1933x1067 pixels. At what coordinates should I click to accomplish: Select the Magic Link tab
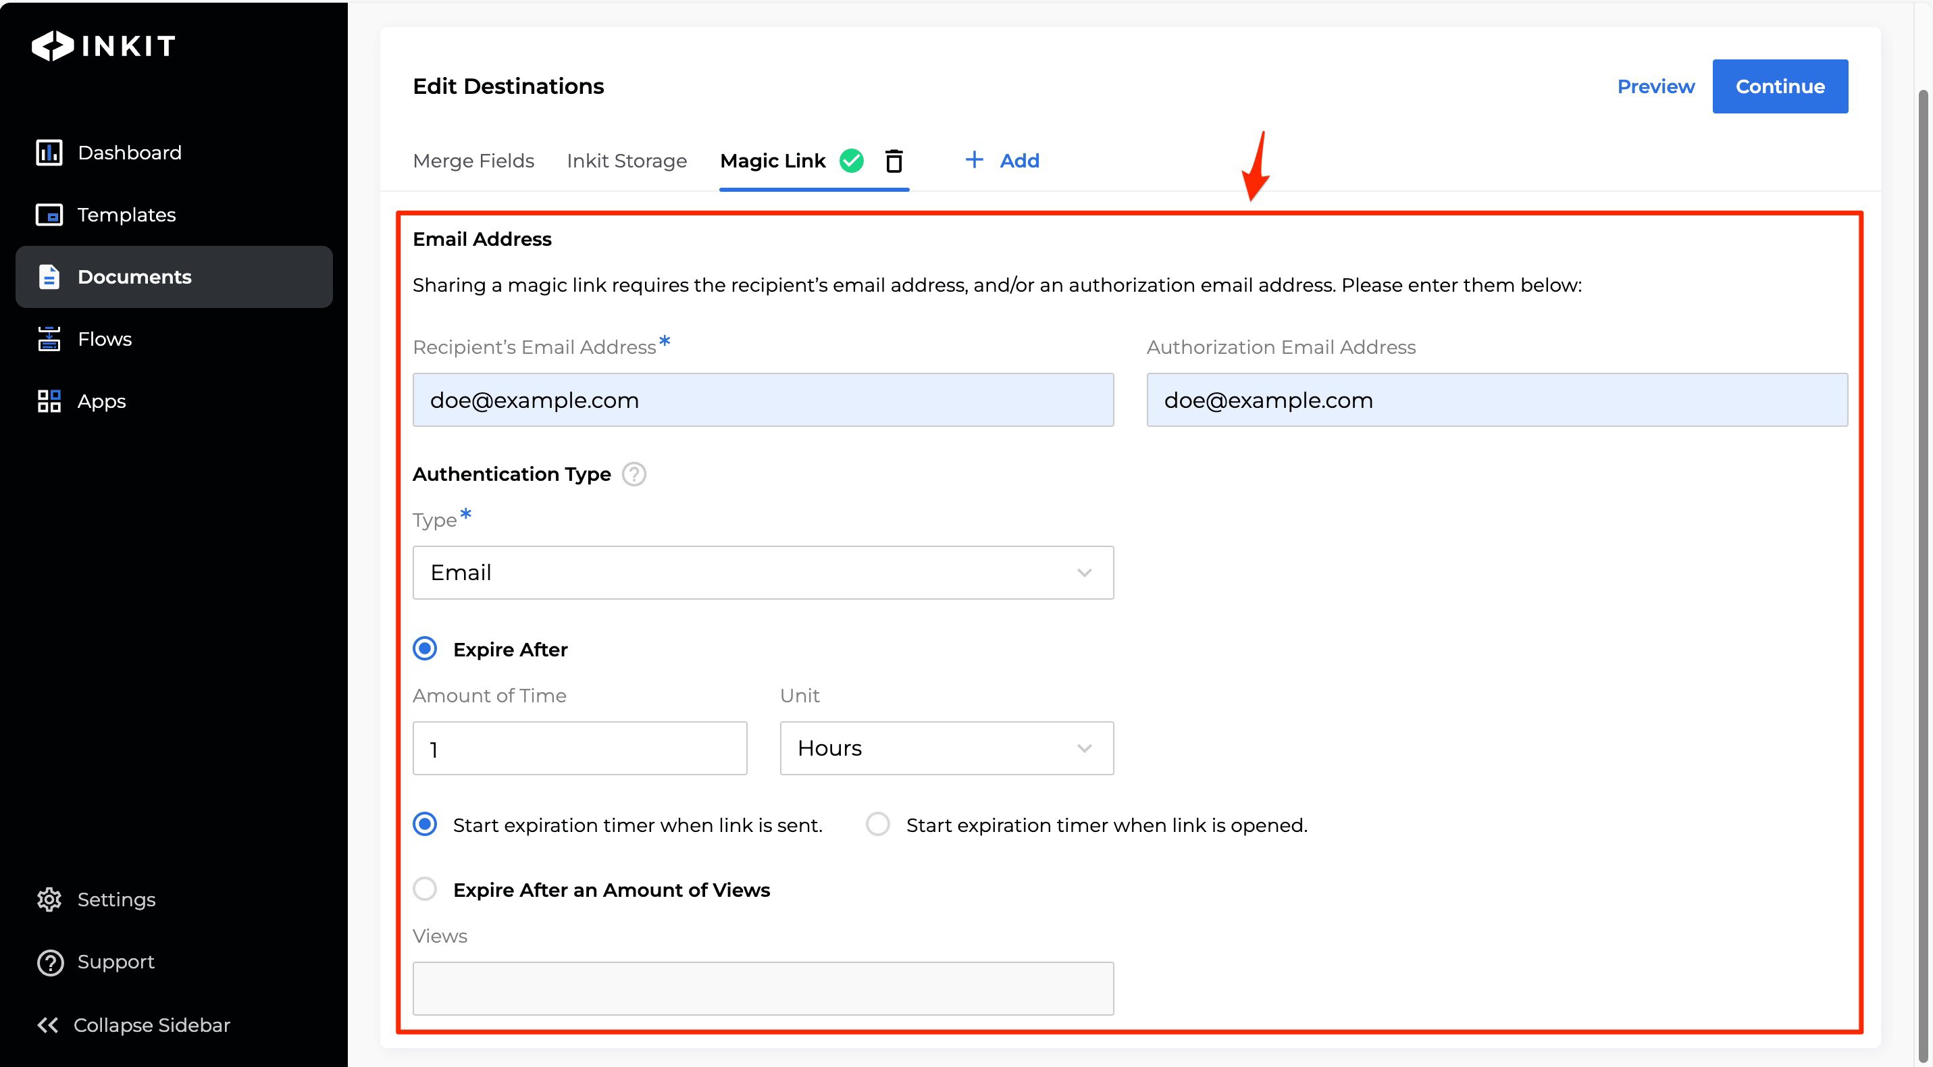click(x=773, y=161)
